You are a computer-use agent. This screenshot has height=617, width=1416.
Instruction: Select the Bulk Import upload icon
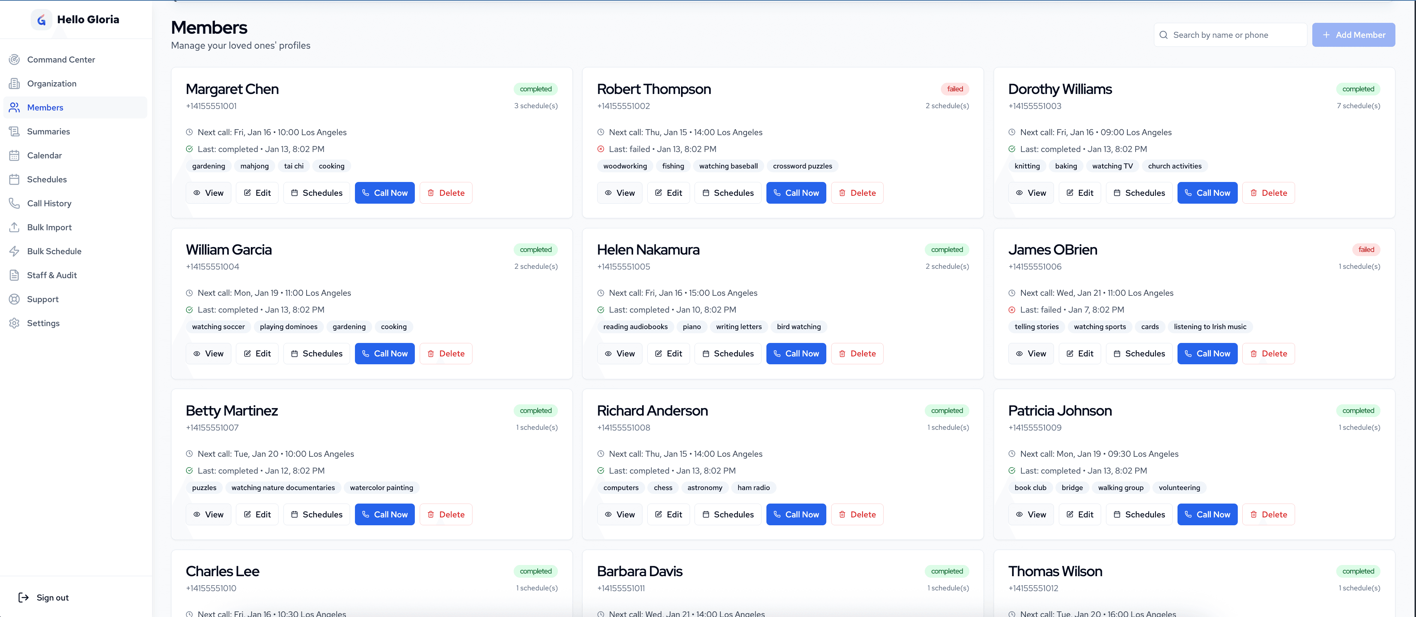pos(14,227)
